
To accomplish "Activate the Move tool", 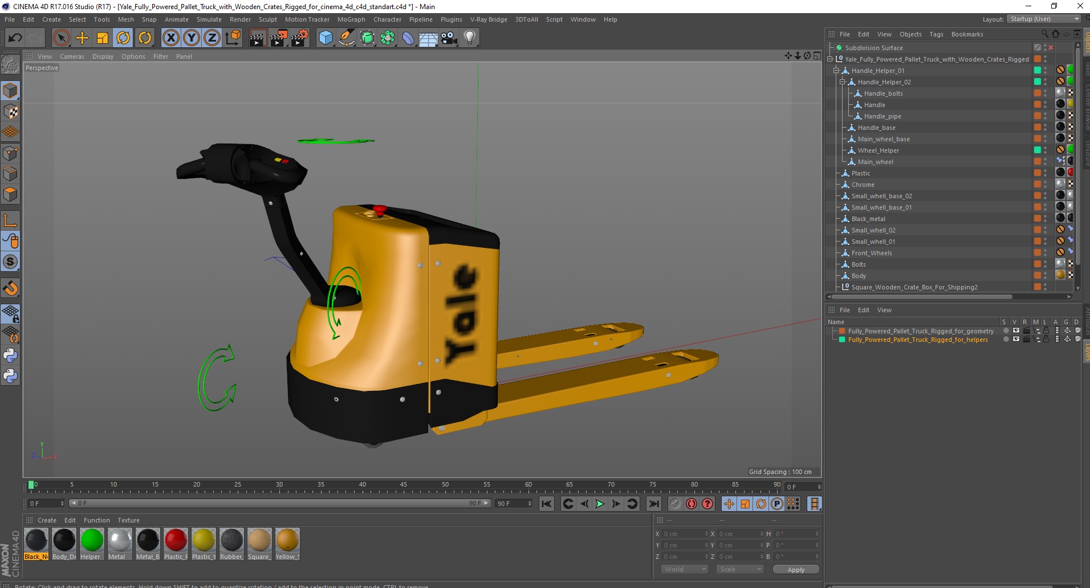I will pos(82,38).
